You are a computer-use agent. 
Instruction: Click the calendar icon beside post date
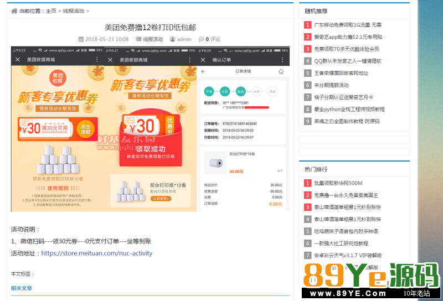[x=81, y=39]
